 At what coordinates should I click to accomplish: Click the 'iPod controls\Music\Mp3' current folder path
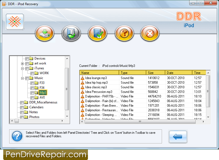(119, 66)
